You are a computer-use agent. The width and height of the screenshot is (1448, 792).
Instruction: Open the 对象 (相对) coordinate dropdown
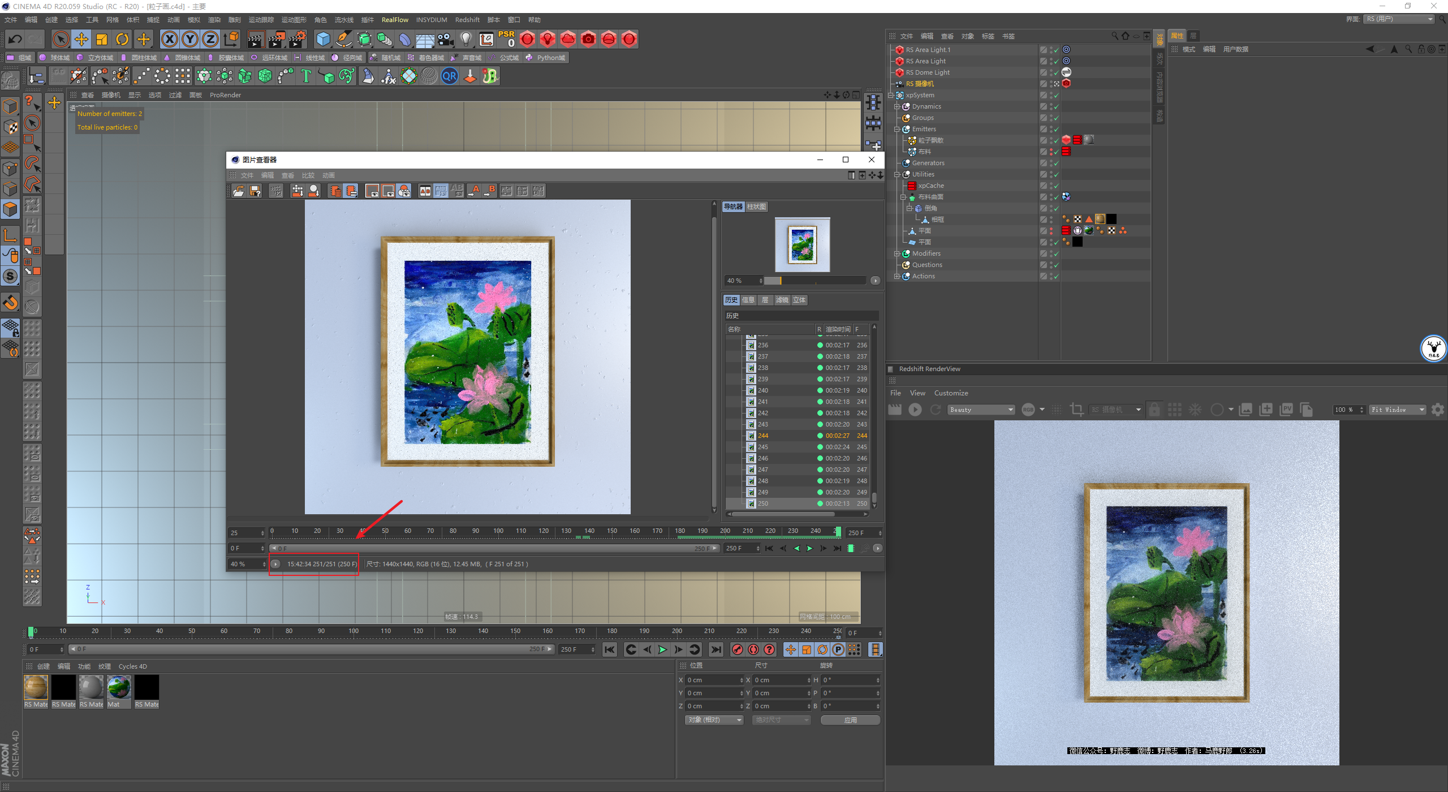click(714, 720)
